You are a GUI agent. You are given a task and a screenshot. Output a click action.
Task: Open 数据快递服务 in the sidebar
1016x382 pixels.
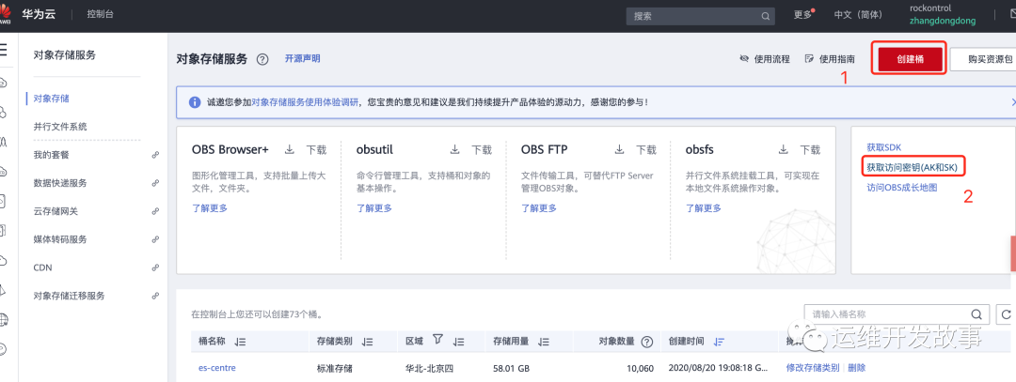[60, 183]
